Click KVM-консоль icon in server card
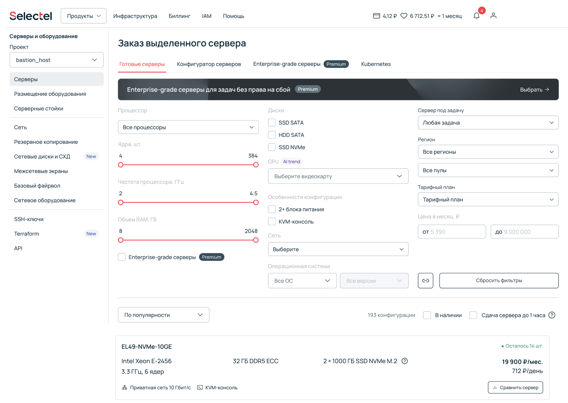568x403 pixels. [x=200, y=387]
